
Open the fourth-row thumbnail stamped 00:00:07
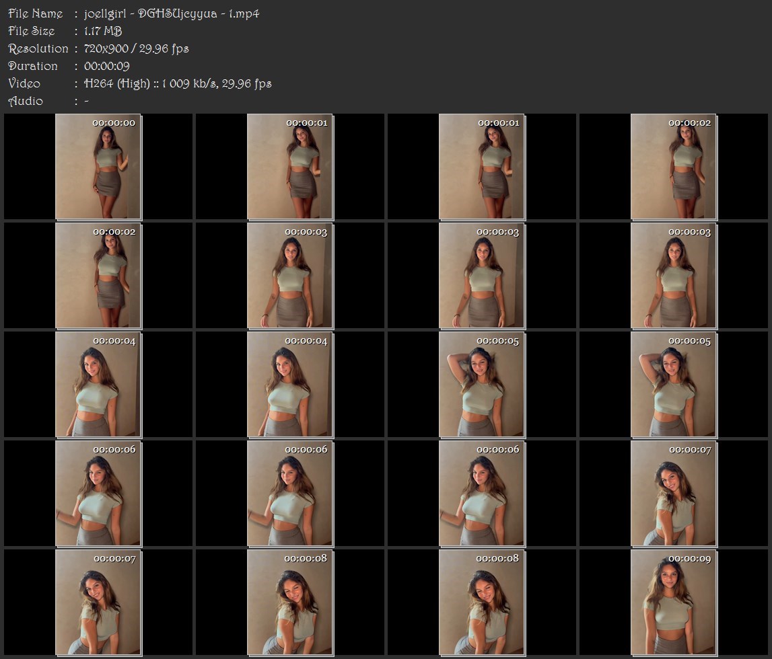coord(674,494)
